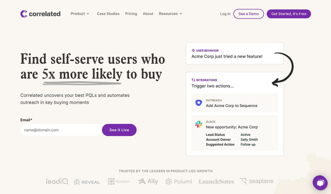Open the Case Studies page
The image size is (331, 194).
pyautogui.click(x=108, y=14)
